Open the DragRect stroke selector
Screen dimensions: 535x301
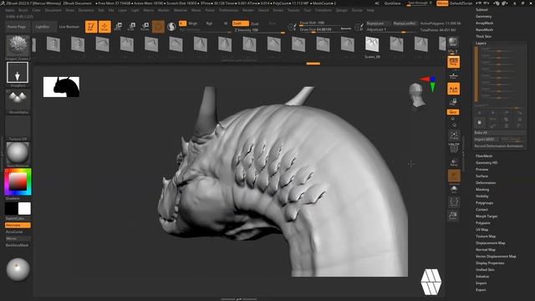[x=18, y=73]
